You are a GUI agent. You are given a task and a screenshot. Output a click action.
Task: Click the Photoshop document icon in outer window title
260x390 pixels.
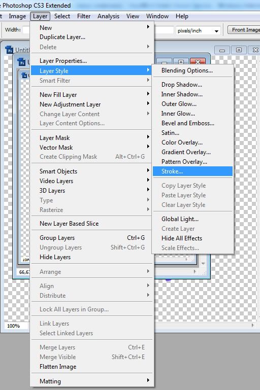[9, 50]
